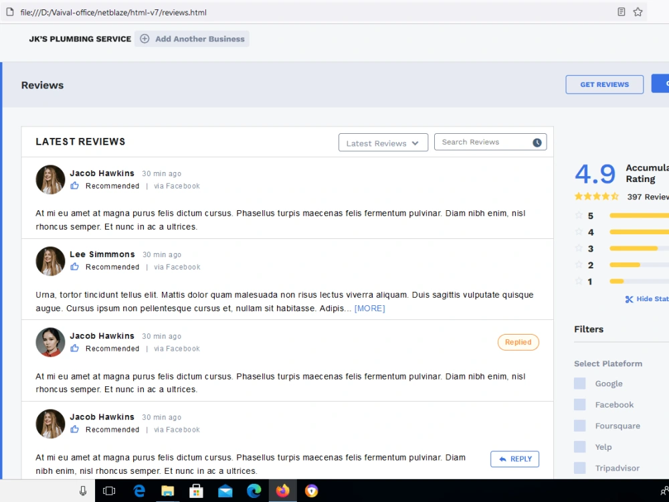Check the Google platform filter
669x502 pixels.
pos(579,384)
